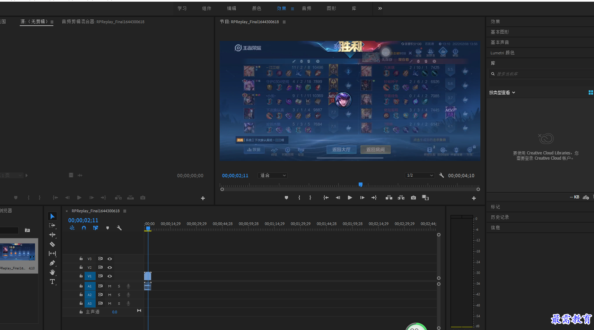Image resolution: width=594 pixels, height=330 pixels.
Task: Open playback resolution dropdown 1/2
Action: (x=420, y=175)
